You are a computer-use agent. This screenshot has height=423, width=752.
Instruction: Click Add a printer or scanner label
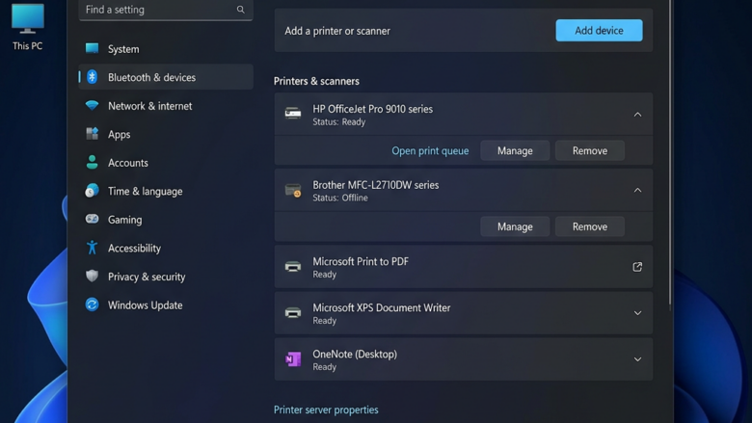point(337,31)
